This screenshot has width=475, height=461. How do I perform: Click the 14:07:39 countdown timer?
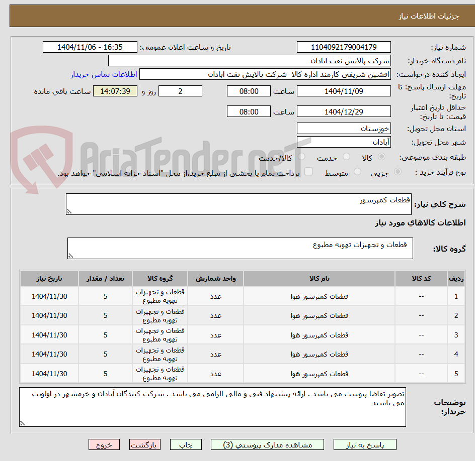pyautogui.click(x=115, y=91)
